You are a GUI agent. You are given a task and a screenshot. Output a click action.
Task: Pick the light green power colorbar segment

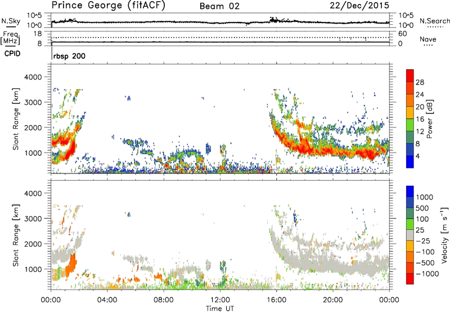click(x=410, y=124)
